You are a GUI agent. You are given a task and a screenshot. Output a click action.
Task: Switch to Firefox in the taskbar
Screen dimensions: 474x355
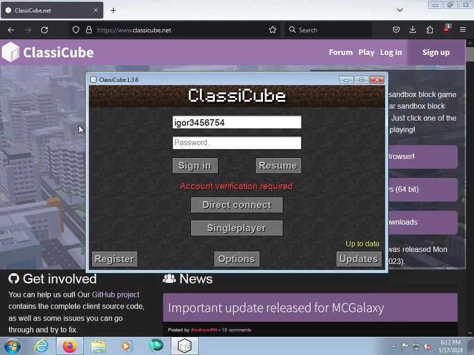tap(70, 346)
